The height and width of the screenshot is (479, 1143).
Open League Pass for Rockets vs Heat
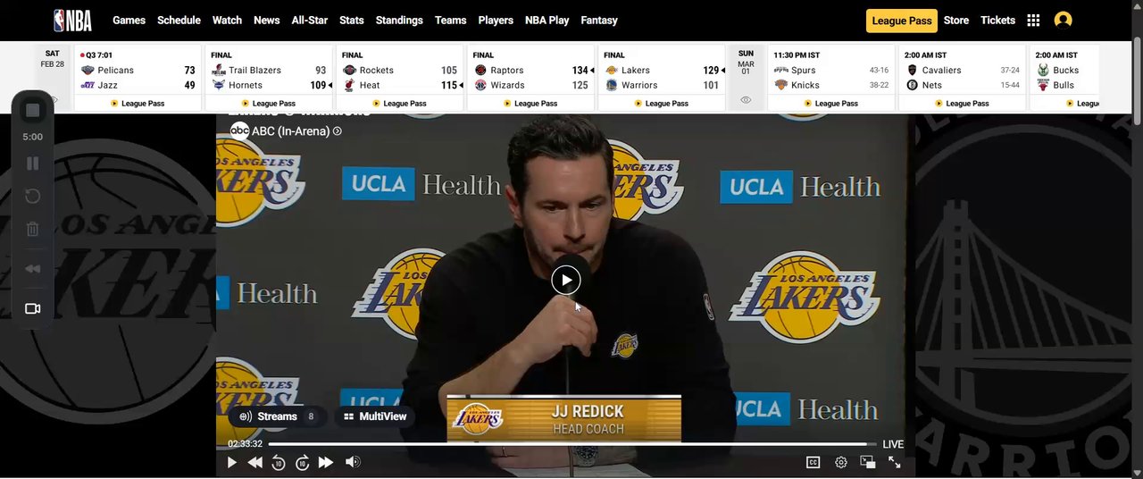400,104
